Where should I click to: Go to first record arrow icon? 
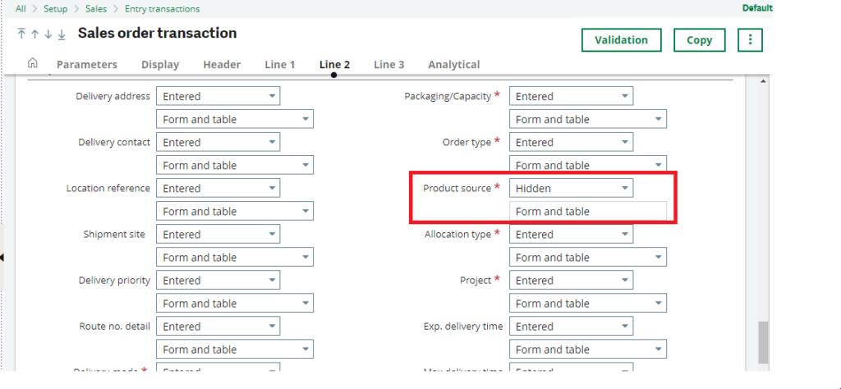click(x=21, y=34)
